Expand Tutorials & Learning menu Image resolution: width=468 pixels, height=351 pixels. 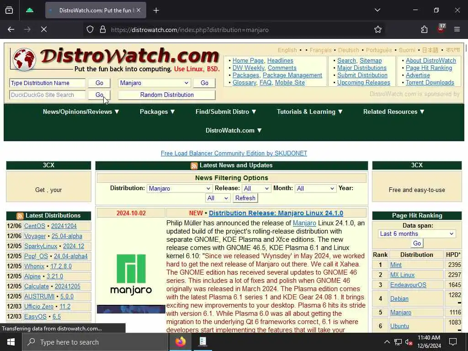tap(309, 112)
